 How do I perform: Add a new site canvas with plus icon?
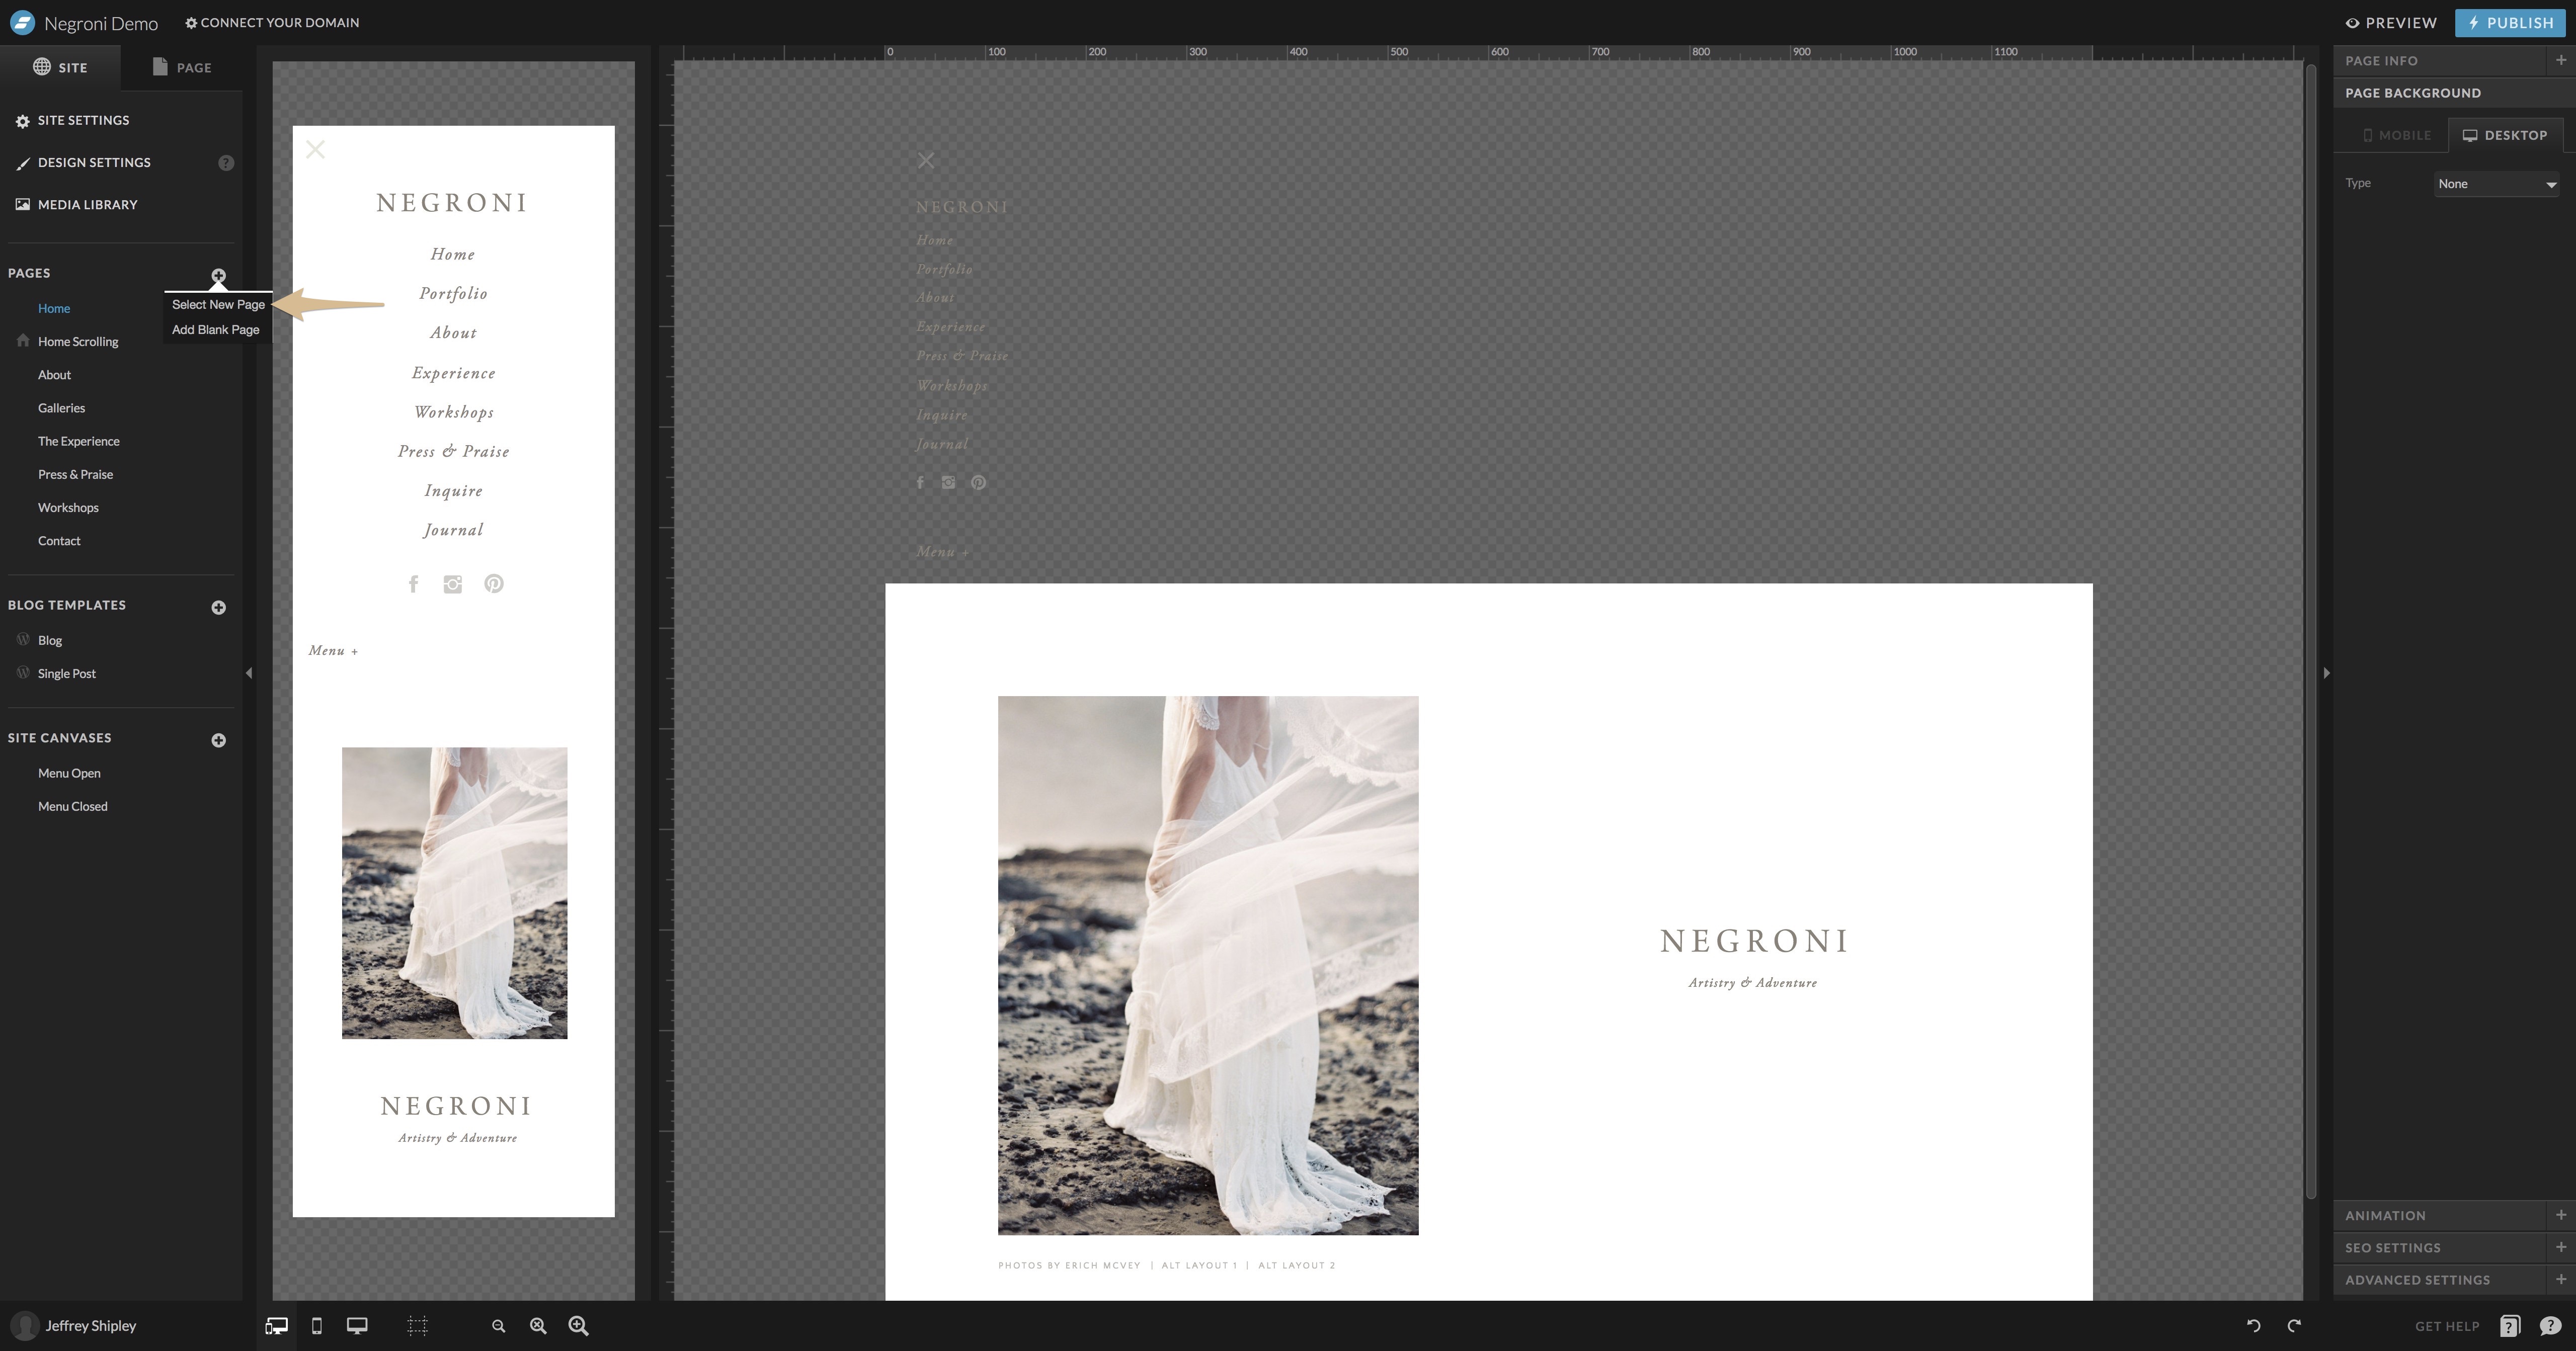(218, 740)
